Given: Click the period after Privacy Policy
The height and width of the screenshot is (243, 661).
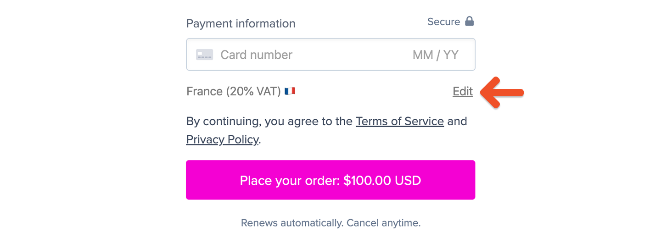Looking at the screenshot, I should tap(260, 143).
